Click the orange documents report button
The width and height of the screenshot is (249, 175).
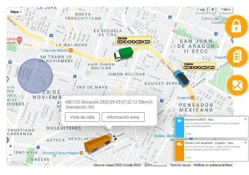[237, 57]
